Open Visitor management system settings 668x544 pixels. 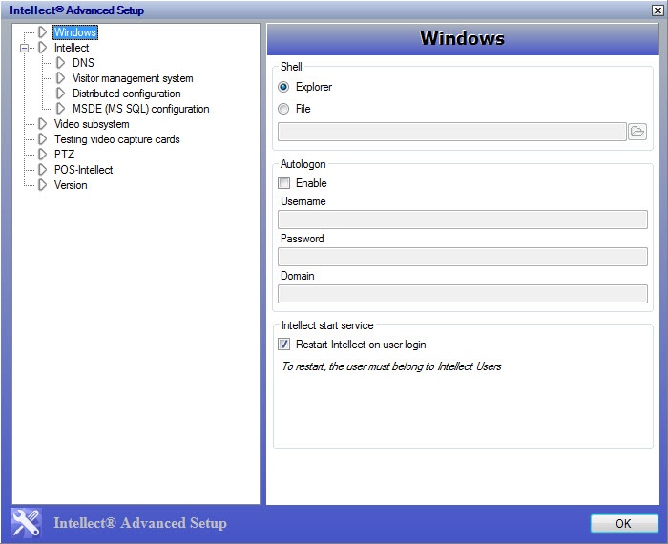133,78
